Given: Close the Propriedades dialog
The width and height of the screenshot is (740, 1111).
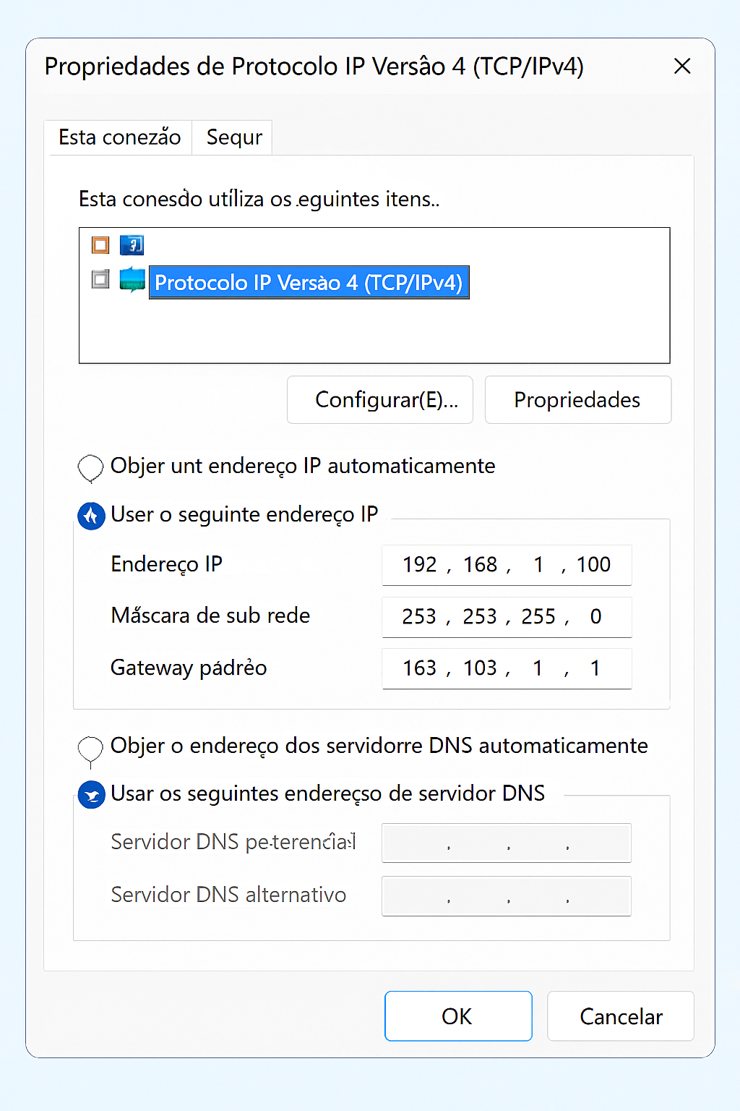Looking at the screenshot, I should pyautogui.click(x=681, y=66).
